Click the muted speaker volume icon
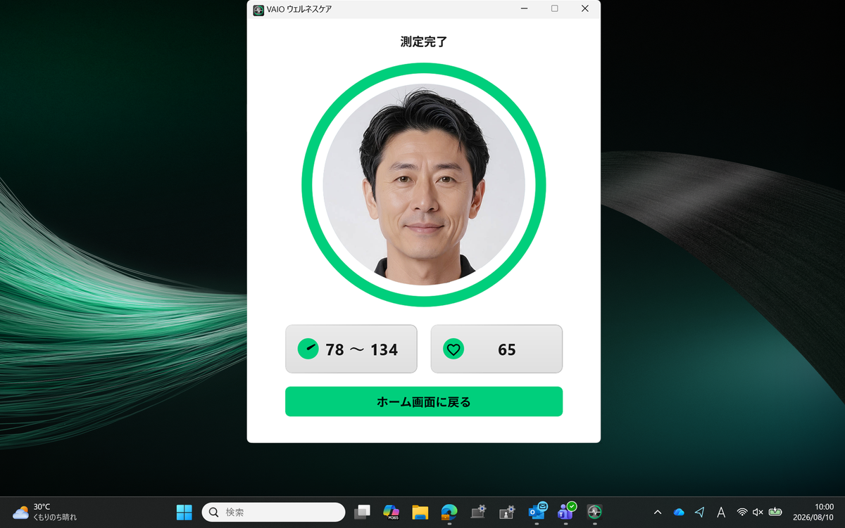 pos(758,512)
